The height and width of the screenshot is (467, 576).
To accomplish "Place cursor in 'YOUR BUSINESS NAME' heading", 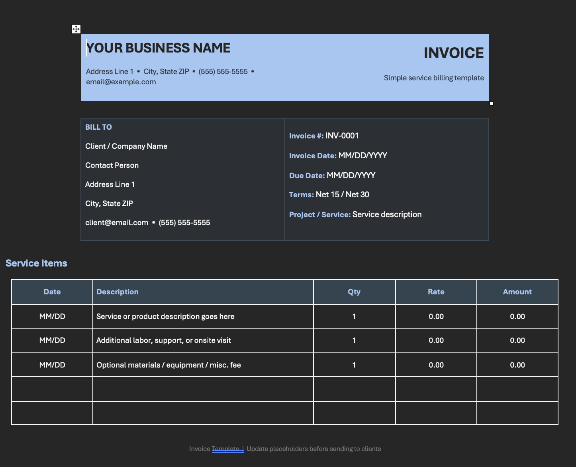I will (x=158, y=48).
